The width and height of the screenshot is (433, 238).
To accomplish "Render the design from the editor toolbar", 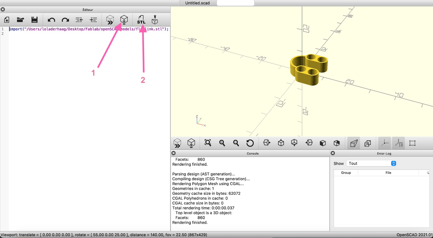I will 124,20.
